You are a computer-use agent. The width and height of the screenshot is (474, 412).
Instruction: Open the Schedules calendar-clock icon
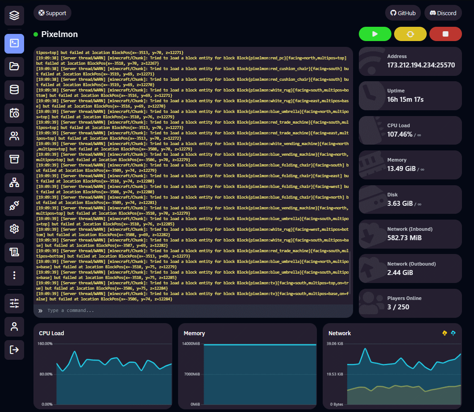coord(14,113)
